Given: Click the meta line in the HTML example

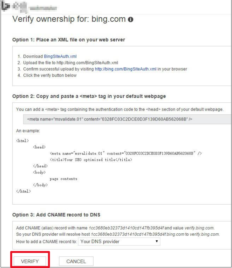Looking at the screenshot, I should click(125, 153).
